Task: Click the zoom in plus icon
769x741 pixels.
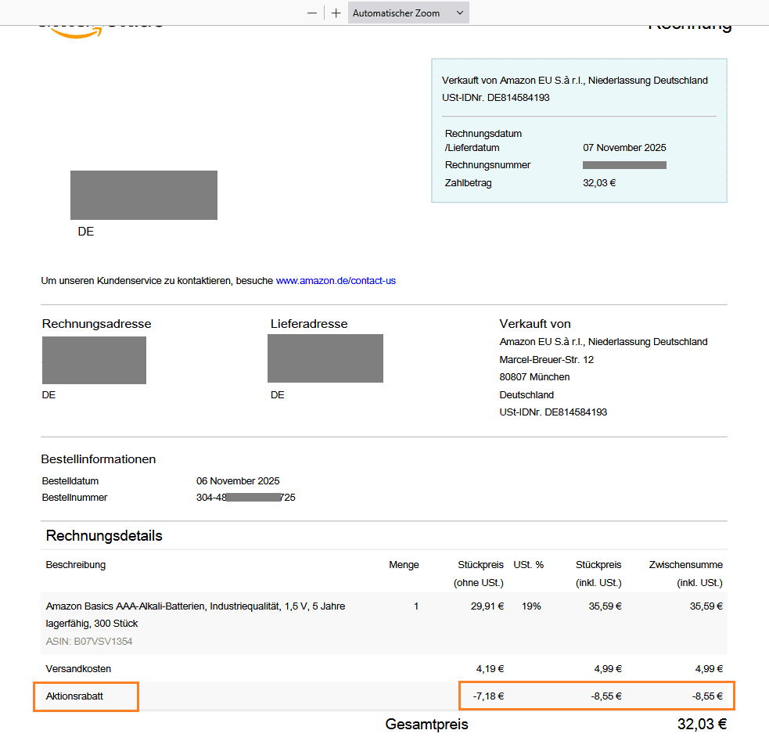Action: pyautogui.click(x=336, y=13)
